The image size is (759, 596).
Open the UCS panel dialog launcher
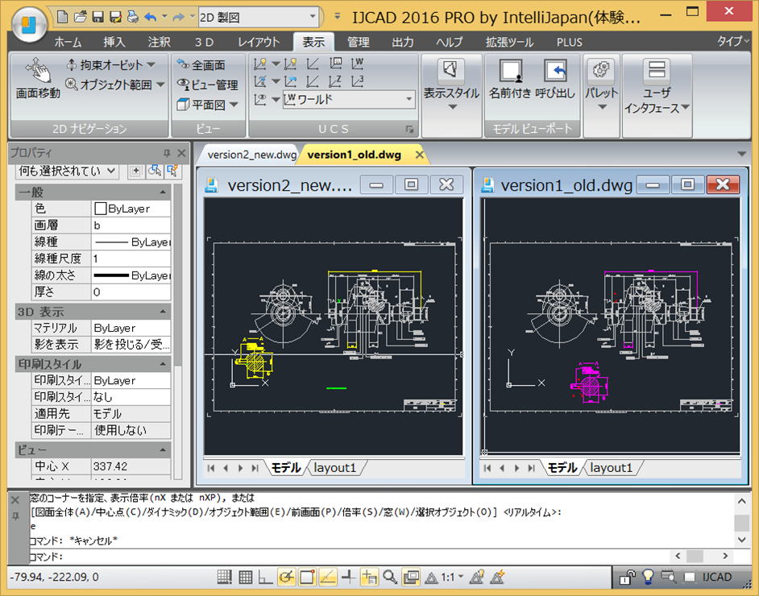pyautogui.click(x=409, y=129)
